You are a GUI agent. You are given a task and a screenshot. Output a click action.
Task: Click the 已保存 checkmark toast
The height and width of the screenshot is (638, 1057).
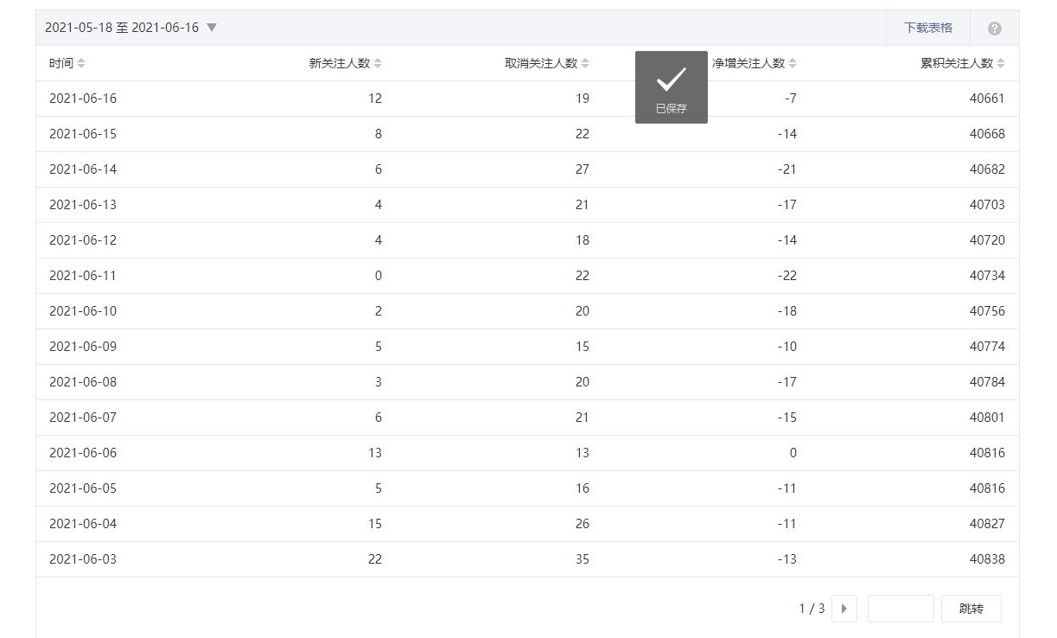click(x=672, y=87)
